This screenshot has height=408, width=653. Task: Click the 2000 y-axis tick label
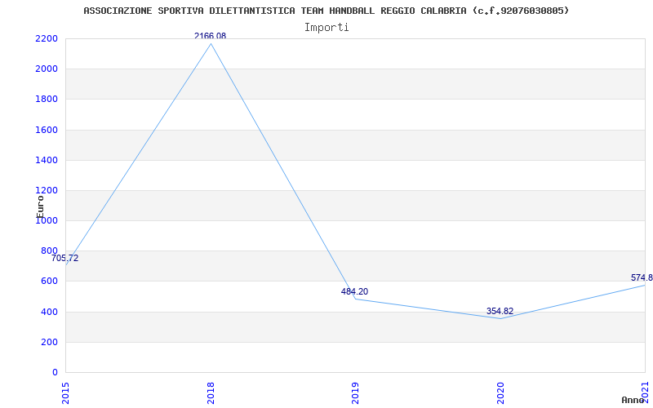[47, 69]
